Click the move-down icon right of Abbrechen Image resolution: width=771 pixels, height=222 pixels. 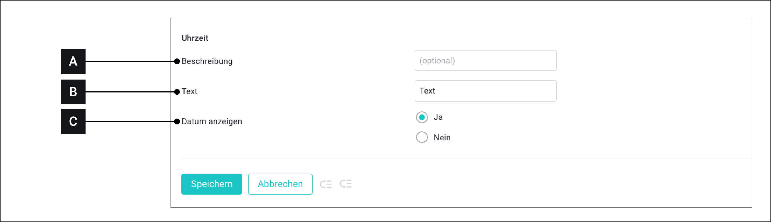346,184
